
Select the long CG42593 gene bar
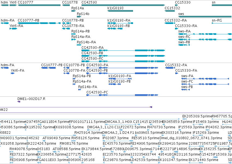coord(123,5)
